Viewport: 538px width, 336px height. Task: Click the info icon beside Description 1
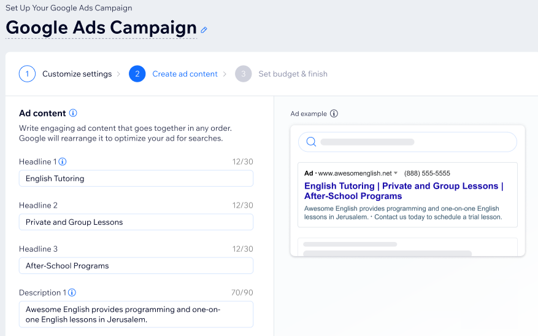coord(72,292)
